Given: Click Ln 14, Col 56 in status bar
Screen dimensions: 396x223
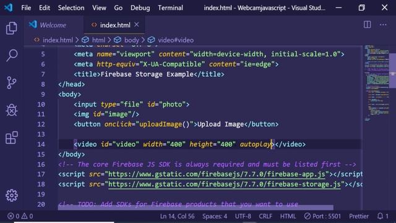Looking at the screenshot, I should click(178, 216).
